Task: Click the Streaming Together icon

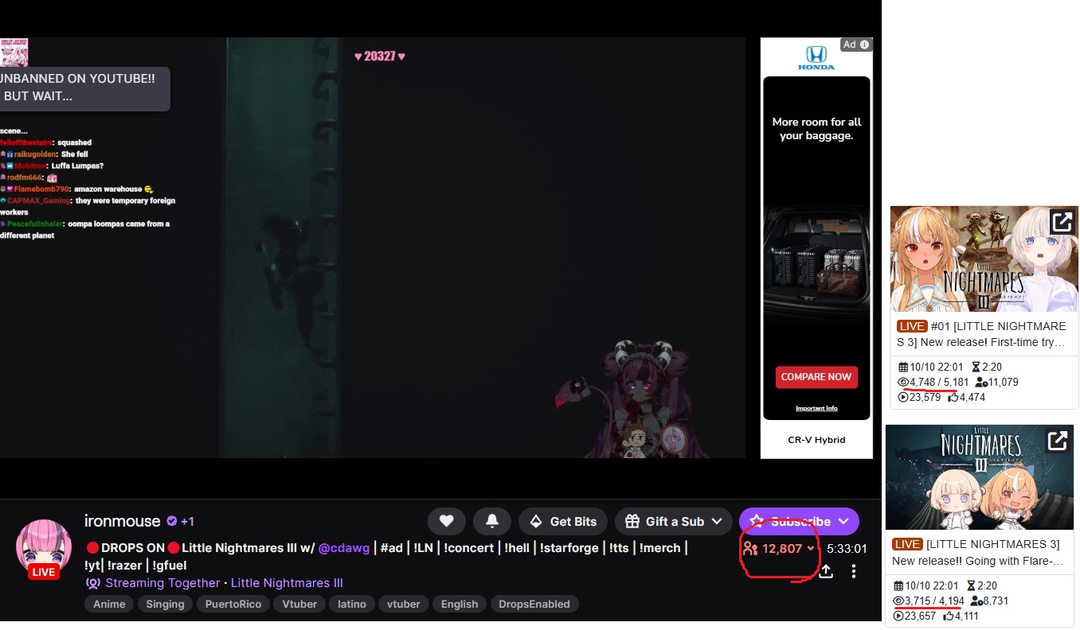Action: click(92, 583)
